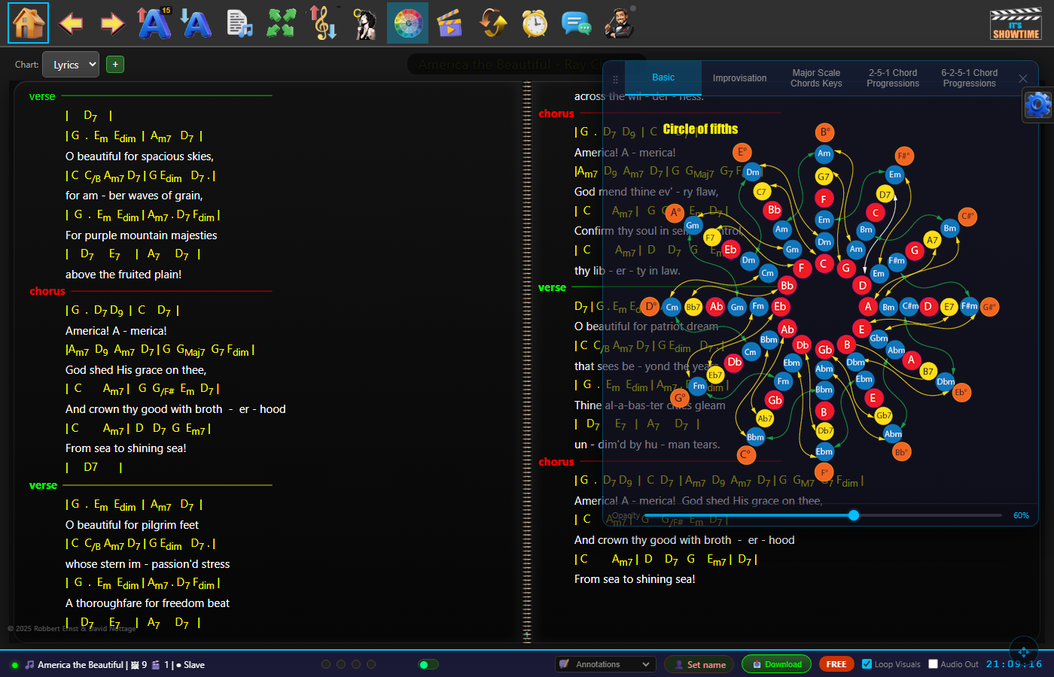Switch to the Improvisation tab
This screenshot has width=1054, height=677.
click(739, 78)
